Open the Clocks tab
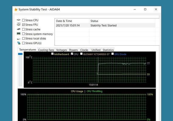Screen dimensions: 173x121 click(x=84, y=50)
